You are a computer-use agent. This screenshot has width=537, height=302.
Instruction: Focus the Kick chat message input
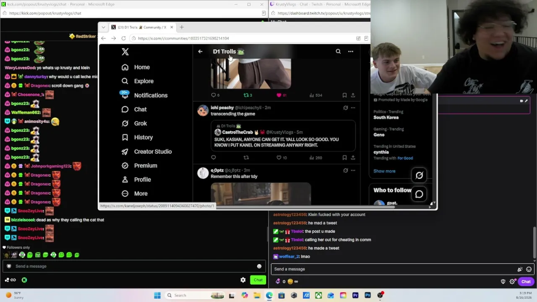coord(133,266)
